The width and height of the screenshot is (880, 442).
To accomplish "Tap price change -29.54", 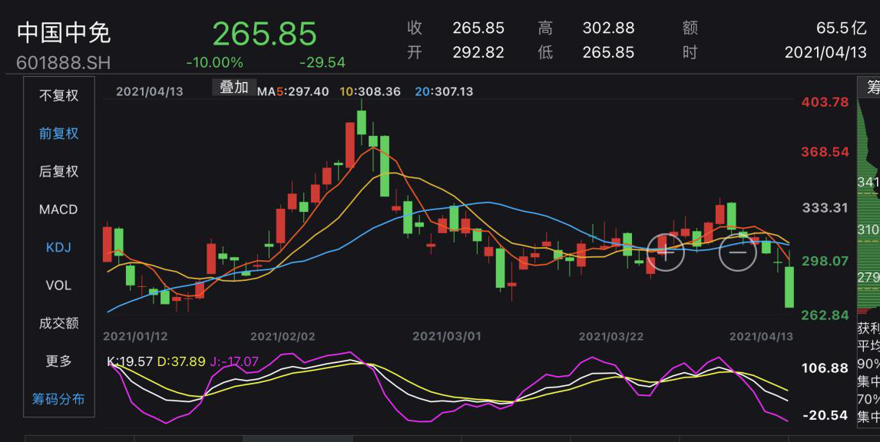I will [323, 62].
